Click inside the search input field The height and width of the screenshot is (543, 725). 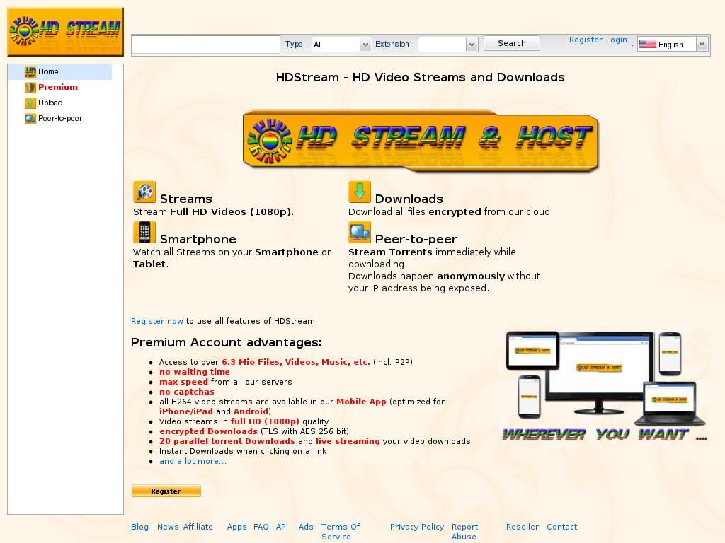(x=205, y=44)
